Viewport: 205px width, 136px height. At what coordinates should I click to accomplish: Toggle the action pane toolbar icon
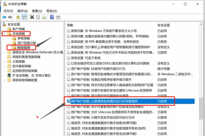(58, 17)
